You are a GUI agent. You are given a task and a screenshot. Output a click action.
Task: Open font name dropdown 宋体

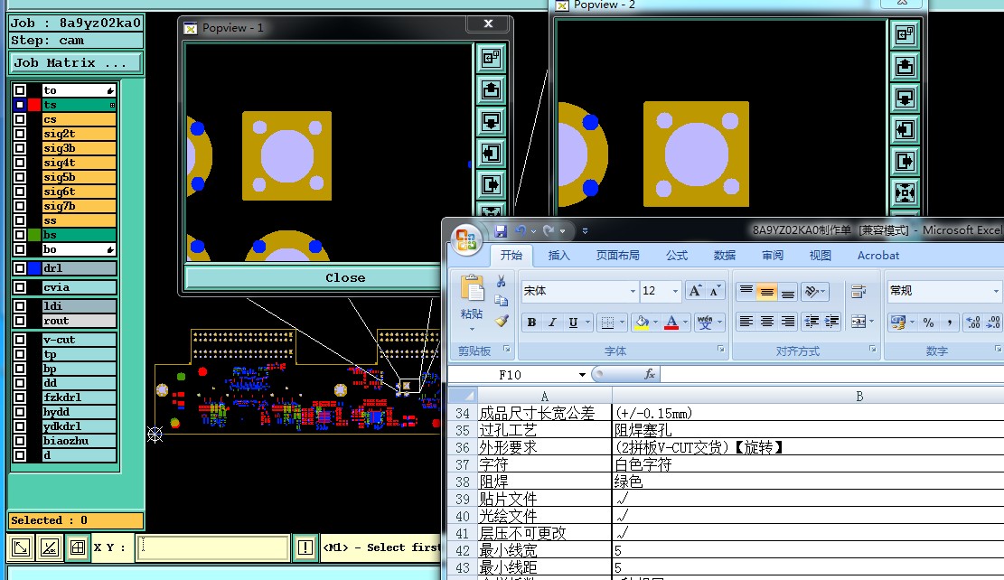633,291
